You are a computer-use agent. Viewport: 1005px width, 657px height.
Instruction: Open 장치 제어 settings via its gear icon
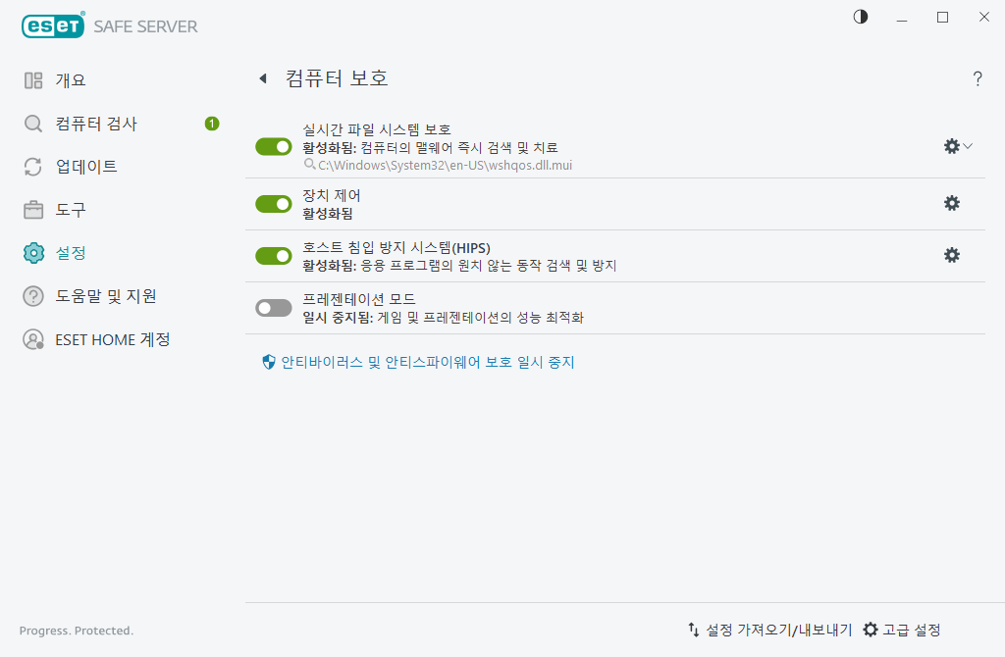click(951, 203)
